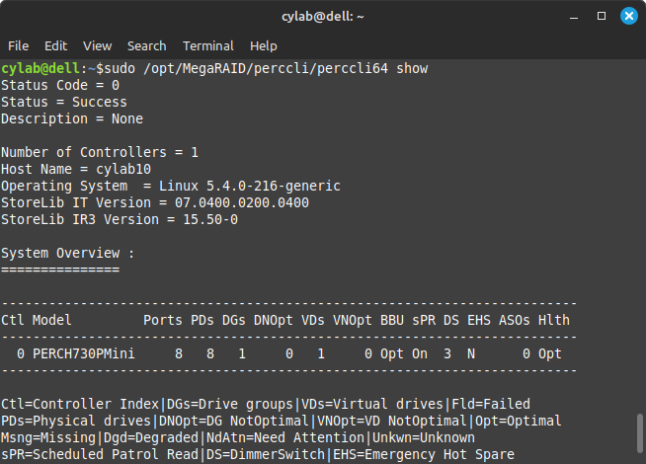
Task: Open the Help menu
Action: point(264,45)
